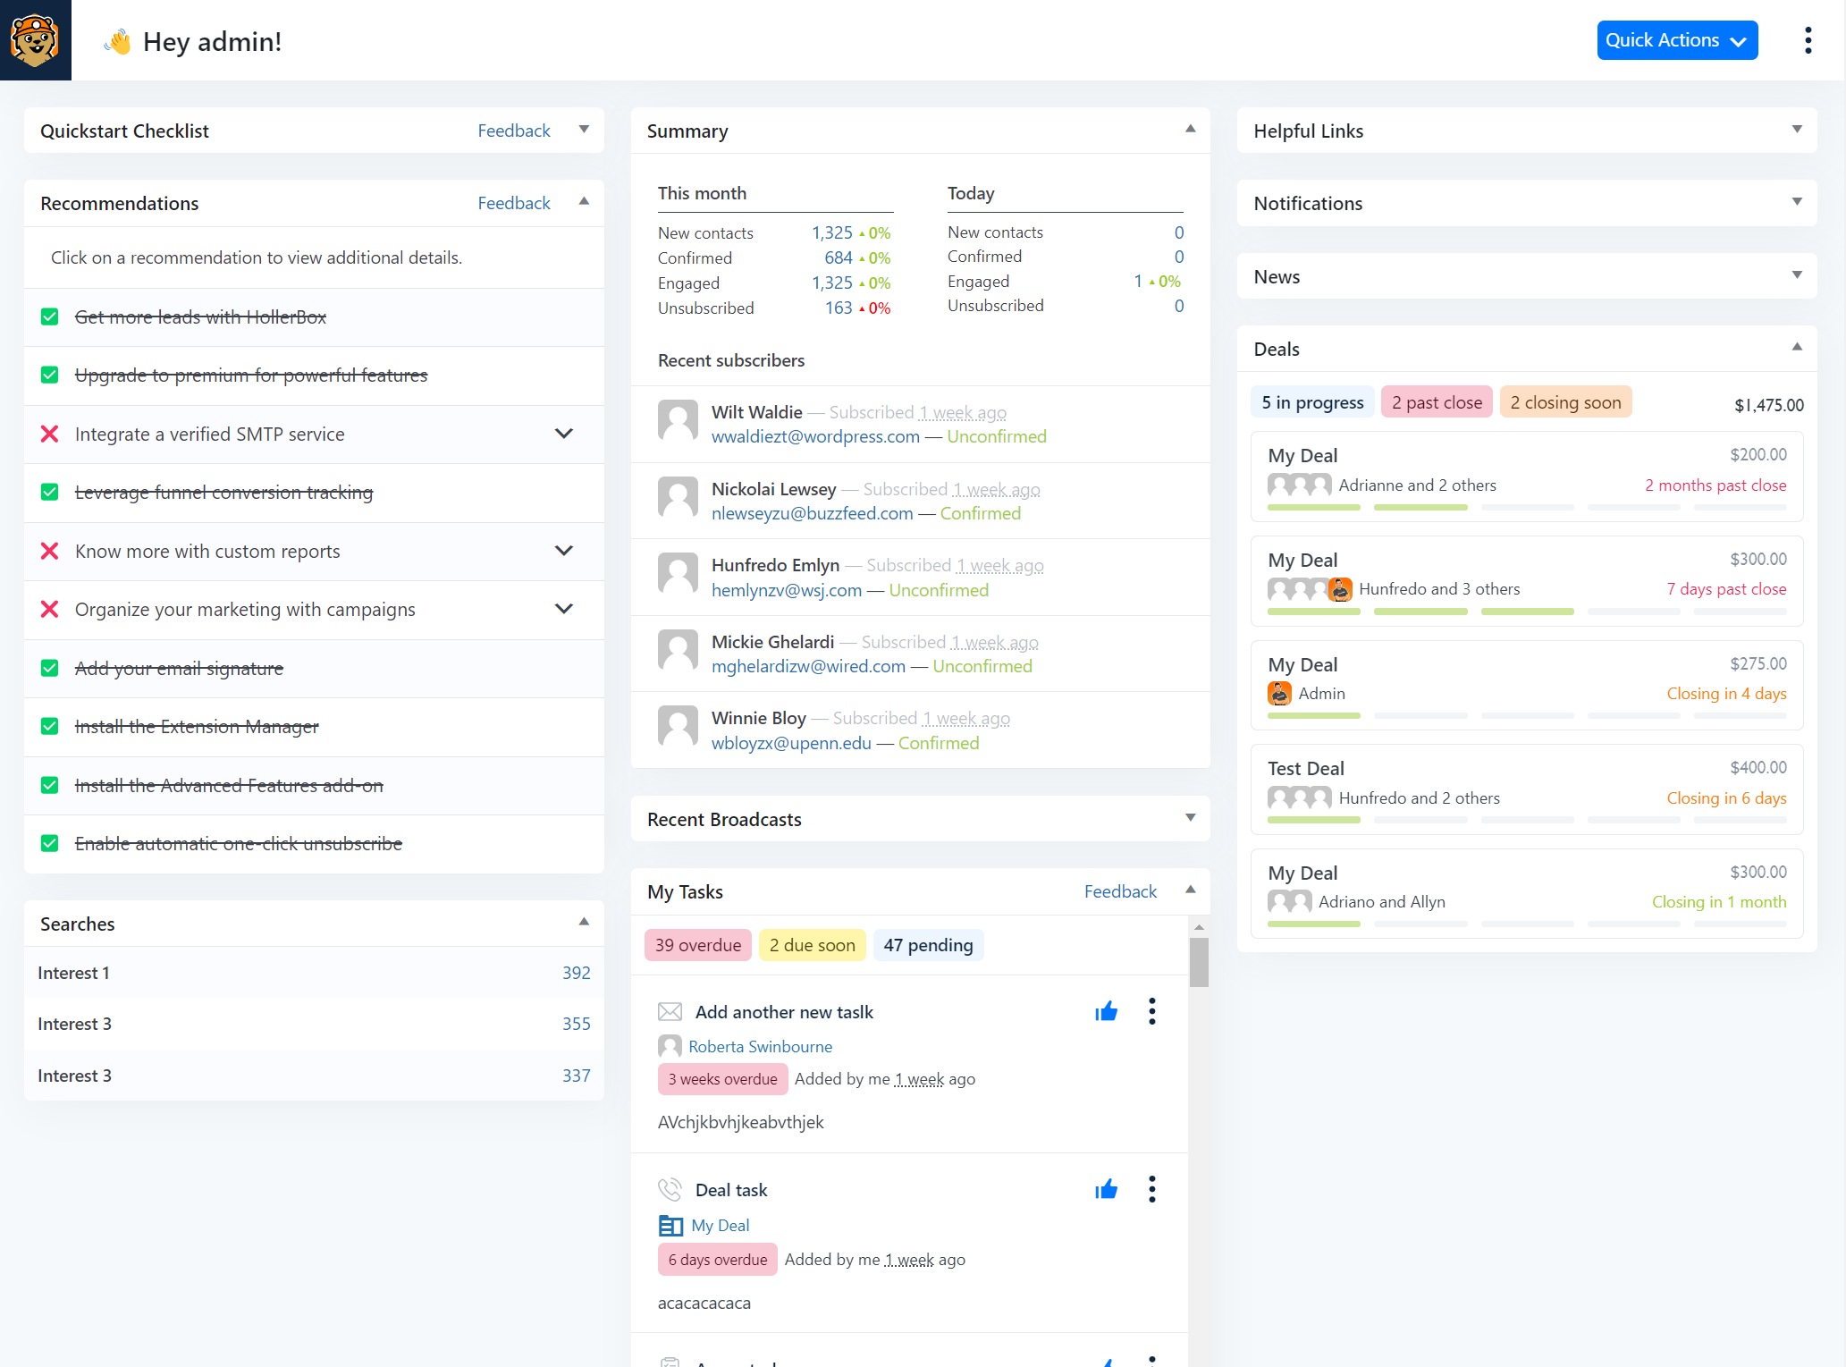
Task: Expand the Know more with custom reports item
Action: tap(566, 550)
